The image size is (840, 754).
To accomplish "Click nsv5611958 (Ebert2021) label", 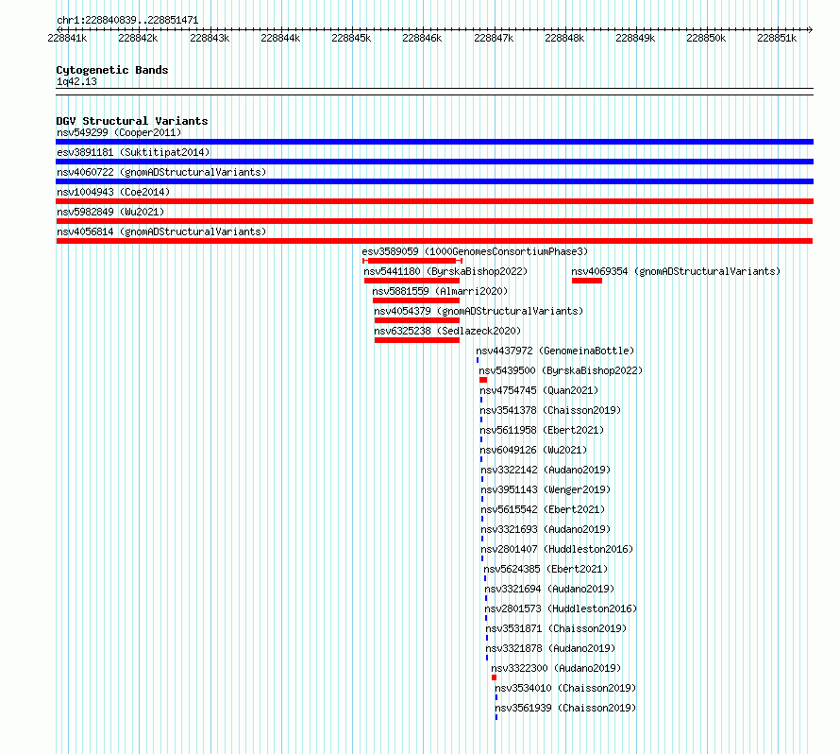I will tap(542, 430).
